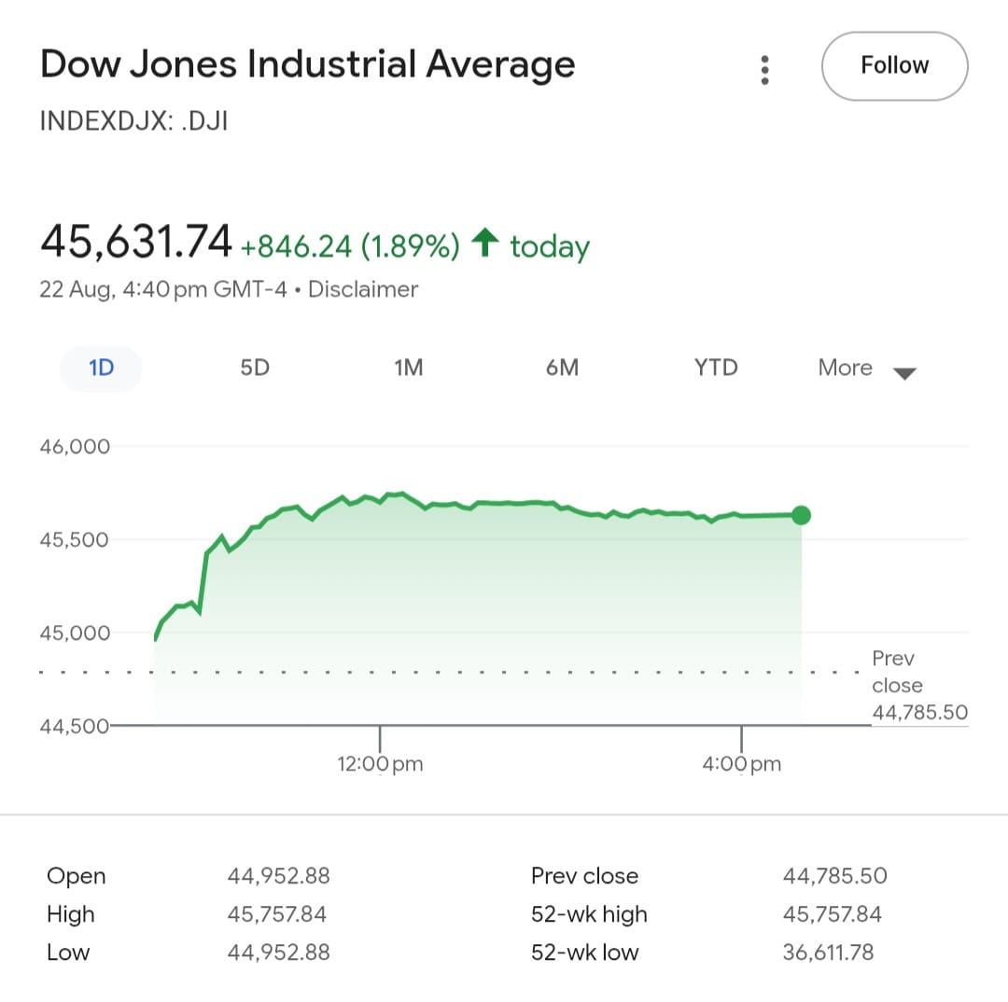The image size is (1008, 1002).
Task: Select the 1D time range tab
Action: pyautogui.click(x=101, y=368)
